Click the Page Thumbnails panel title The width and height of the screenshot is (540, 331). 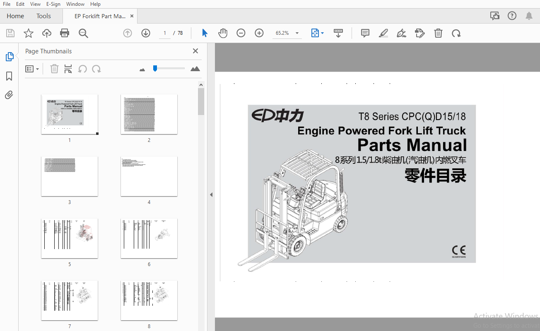[x=48, y=51]
